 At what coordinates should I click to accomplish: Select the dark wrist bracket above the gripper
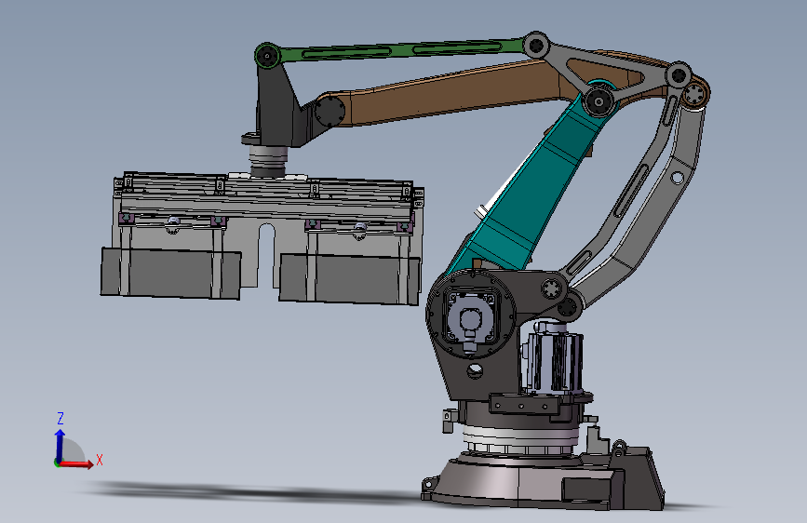click(280, 105)
